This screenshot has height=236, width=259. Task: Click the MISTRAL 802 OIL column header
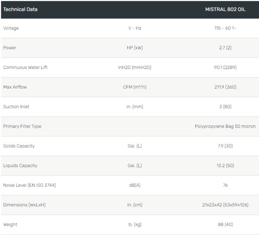[225, 9]
